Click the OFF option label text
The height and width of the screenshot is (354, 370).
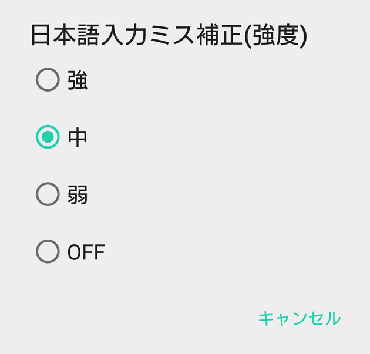[x=86, y=252]
